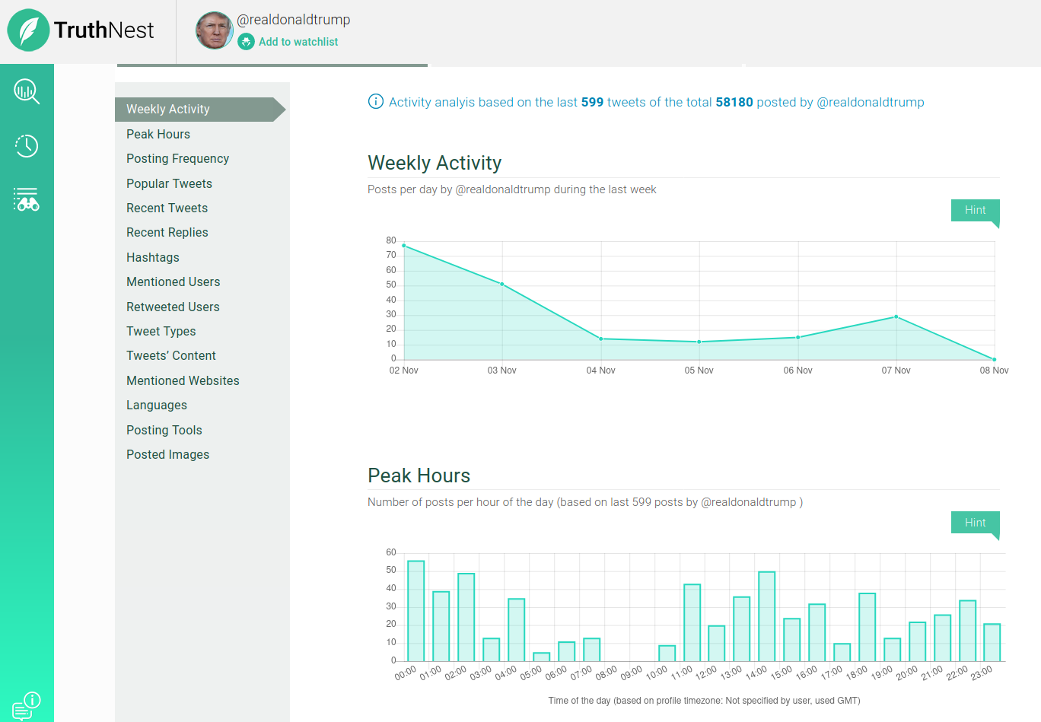
Task: Click the 599 tweets number
Action: click(592, 102)
